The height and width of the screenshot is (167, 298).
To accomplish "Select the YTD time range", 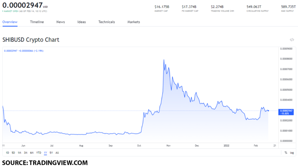I will [39, 153].
